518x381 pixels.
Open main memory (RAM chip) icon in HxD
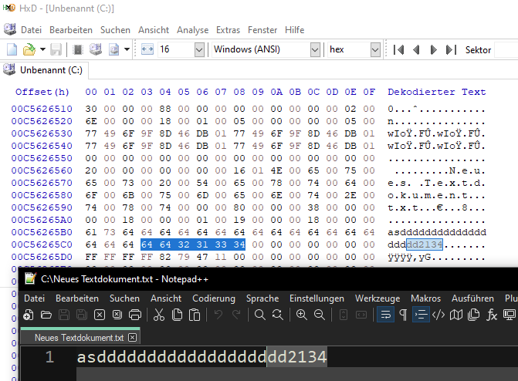tap(78, 49)
